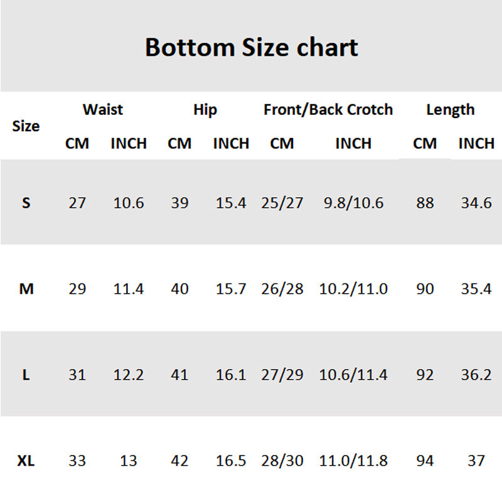Click the 10.2/11.0 crotch inch value
Screen dimensions: 502x502
pyautogui.click(x=353, y=289)
